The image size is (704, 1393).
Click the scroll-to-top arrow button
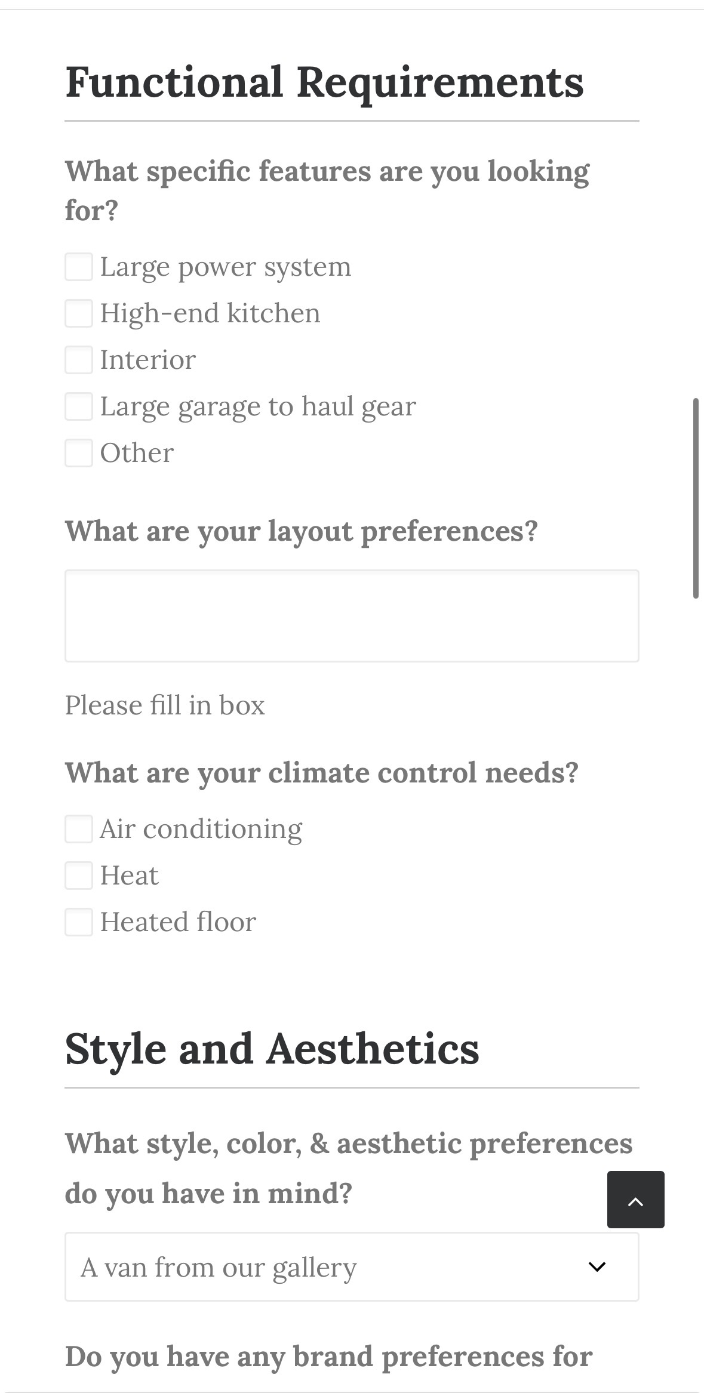pos(635,1199)
